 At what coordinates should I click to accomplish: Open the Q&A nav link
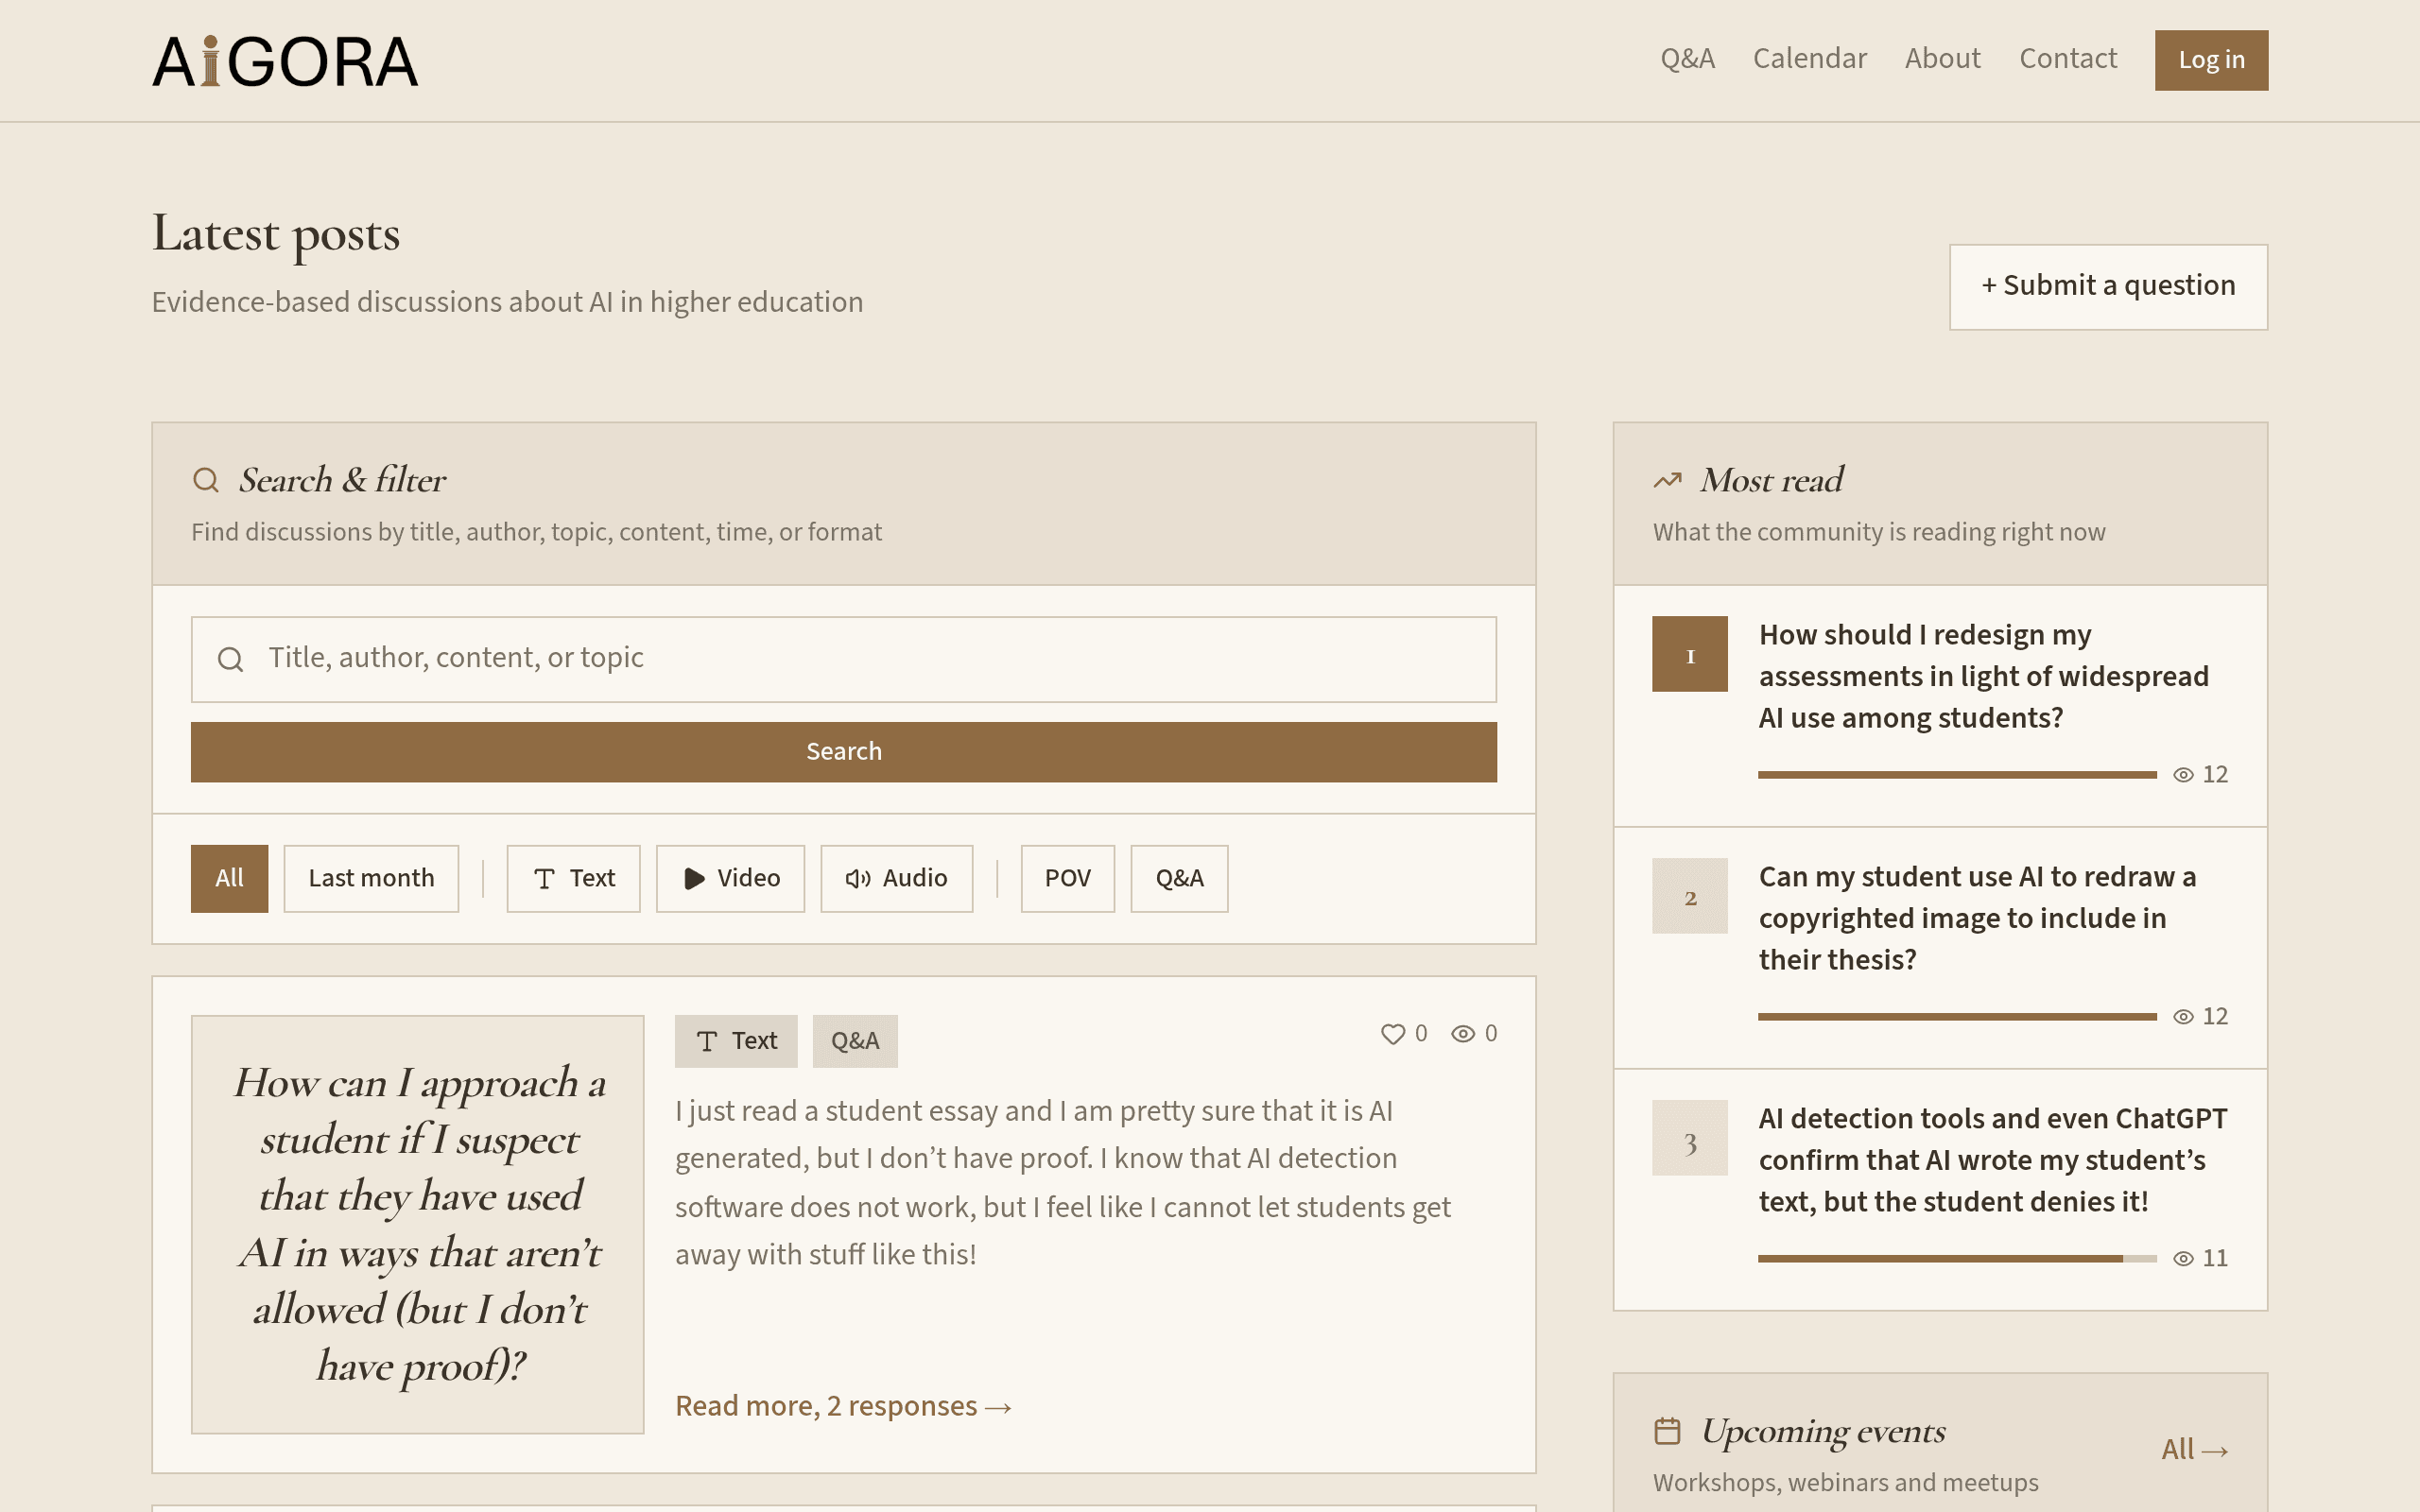(x=1687, y=59)
